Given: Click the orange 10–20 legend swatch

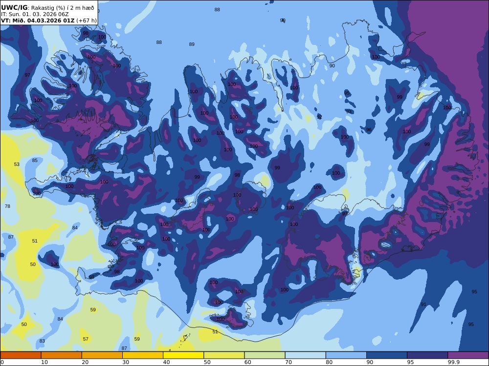Looking at the screenshot, I should click(62, 355).
